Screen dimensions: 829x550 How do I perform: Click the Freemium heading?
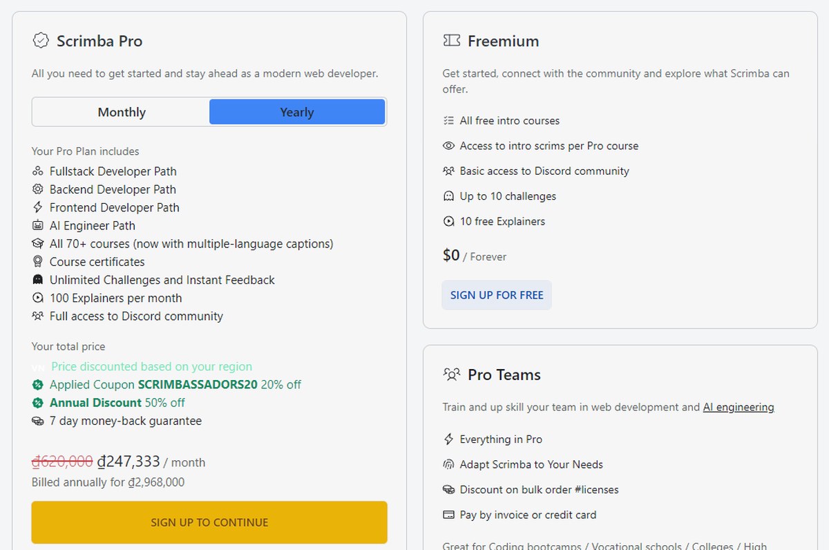[x=503, y=41]
